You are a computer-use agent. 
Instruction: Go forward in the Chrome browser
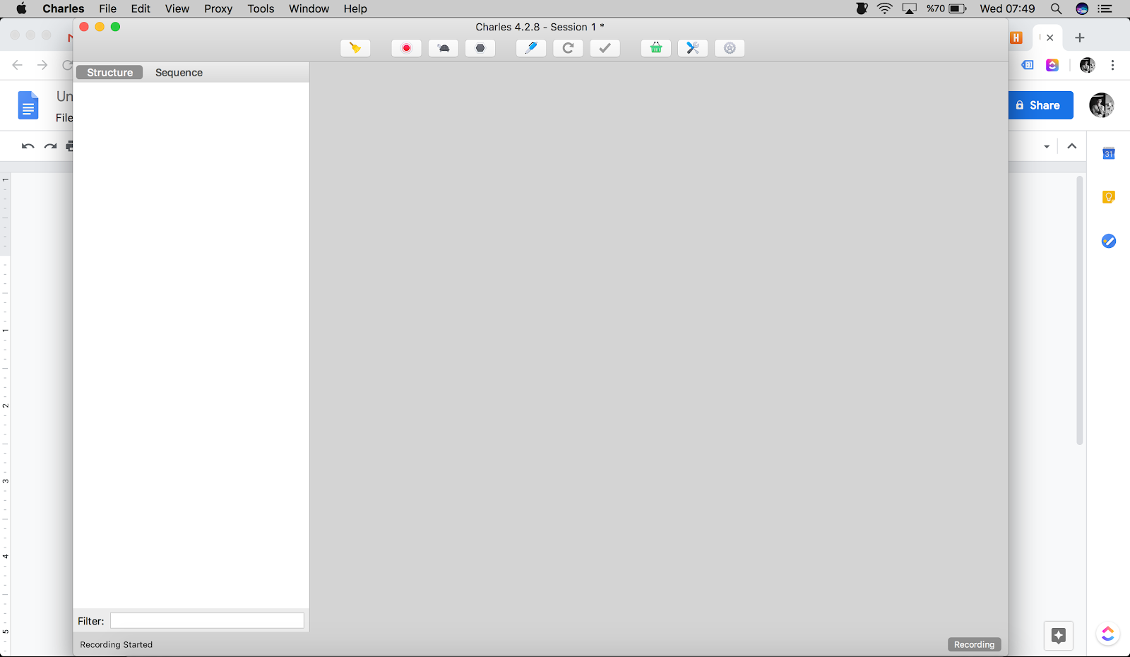click(42, 65)
